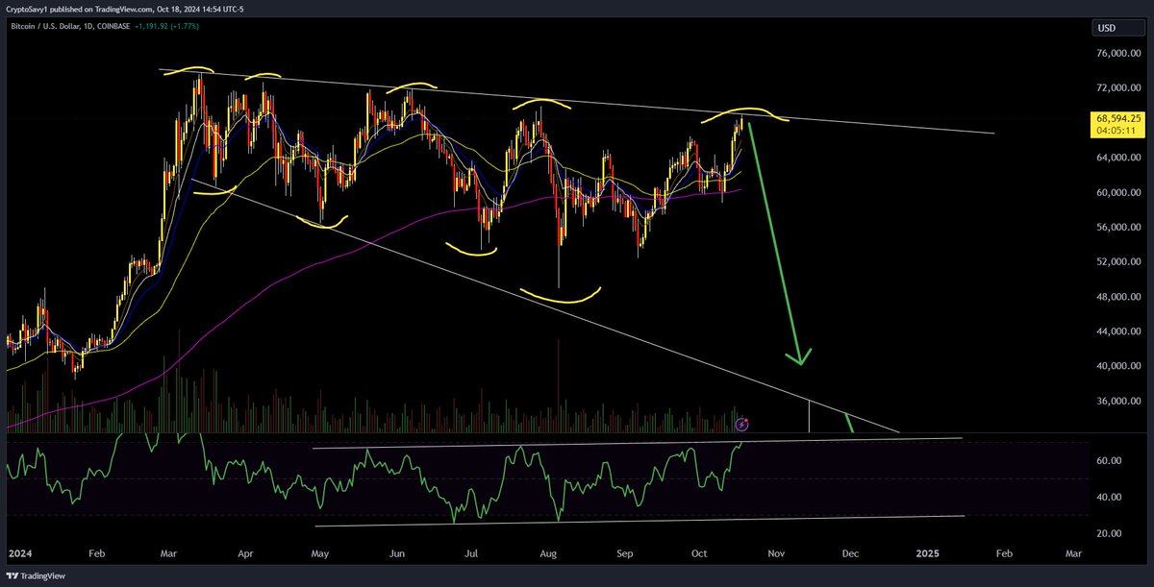This screenshot has height=587, width=1154.
Task: Click the RSI 20.00 axis label
Action: pos(1109,533)
